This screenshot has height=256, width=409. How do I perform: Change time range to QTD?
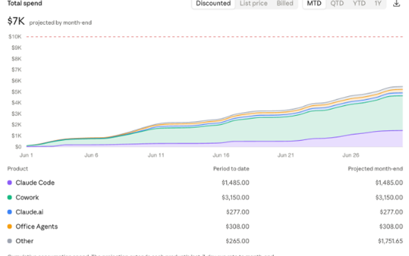point(337,4)
